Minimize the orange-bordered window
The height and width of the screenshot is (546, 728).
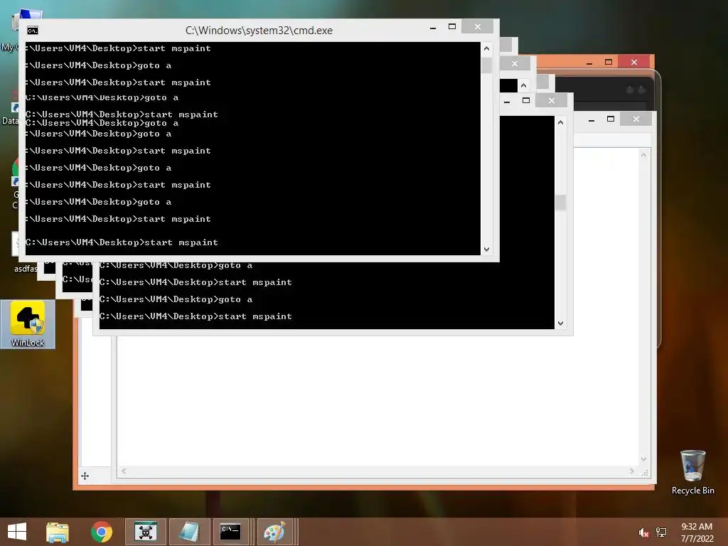(x=589, y=63)
